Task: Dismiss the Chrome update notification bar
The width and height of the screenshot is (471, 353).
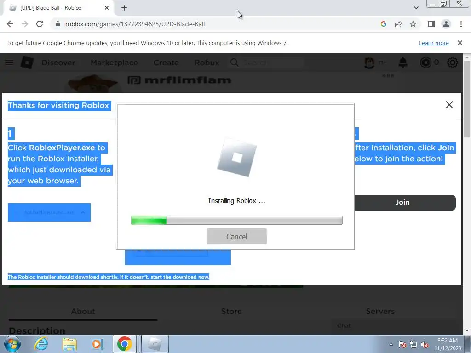Action: point(460,43)
